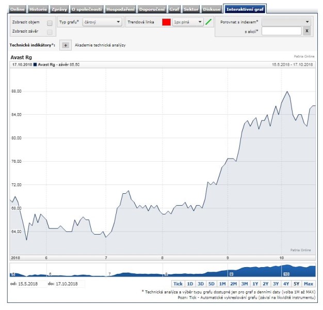Viewport: 323px width, 310px height.
Task: Set chart range to Max
Action: coord(309,284)
